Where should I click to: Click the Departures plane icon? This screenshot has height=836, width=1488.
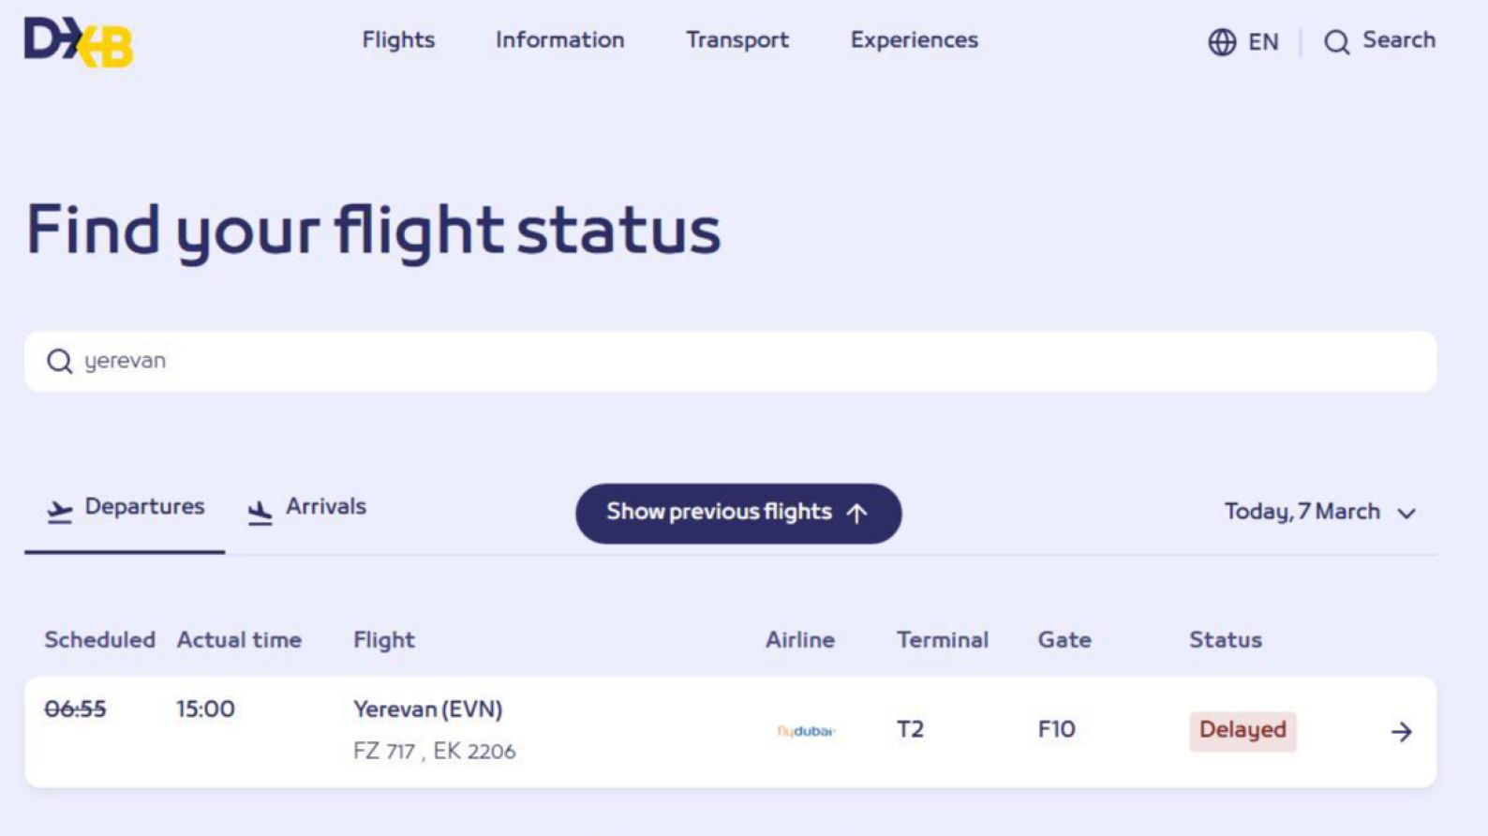[x=59, y=511]
